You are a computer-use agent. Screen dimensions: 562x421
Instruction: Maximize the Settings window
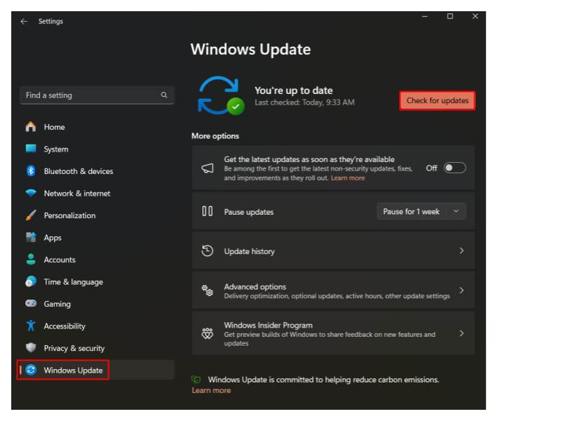[450, 16]
